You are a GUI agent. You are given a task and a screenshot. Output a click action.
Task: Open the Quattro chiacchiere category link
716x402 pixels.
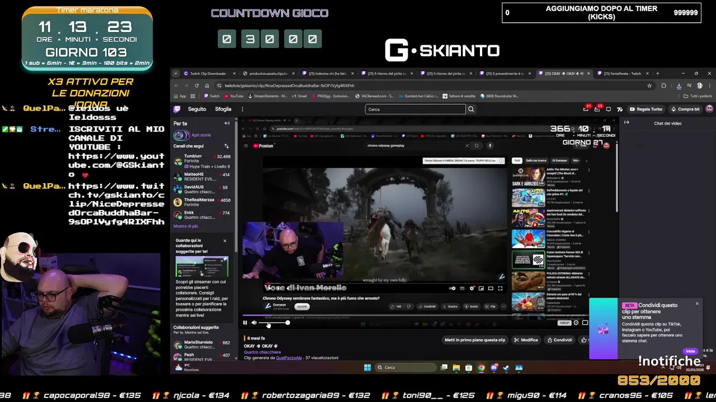point(262,352)
